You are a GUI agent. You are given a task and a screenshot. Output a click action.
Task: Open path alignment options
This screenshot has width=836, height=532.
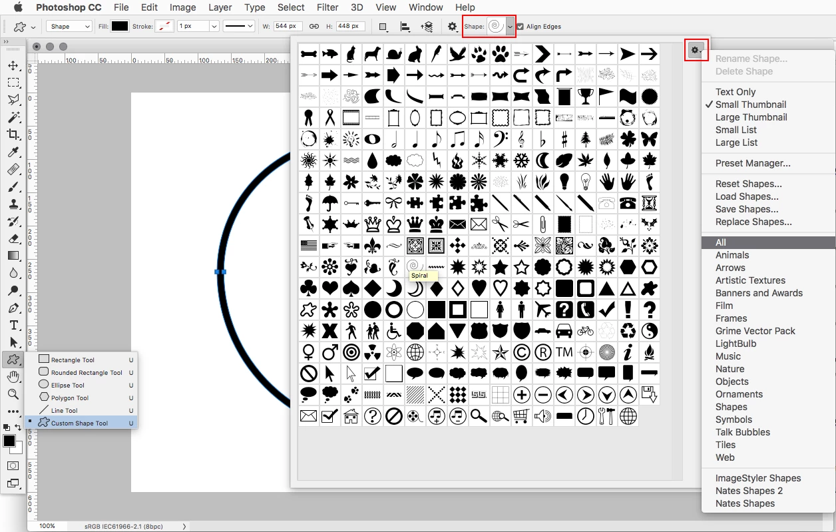click(405, 27)
